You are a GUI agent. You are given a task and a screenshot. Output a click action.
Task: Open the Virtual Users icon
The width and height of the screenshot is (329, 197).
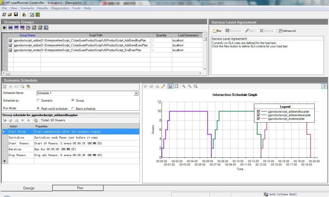point(11,28)
